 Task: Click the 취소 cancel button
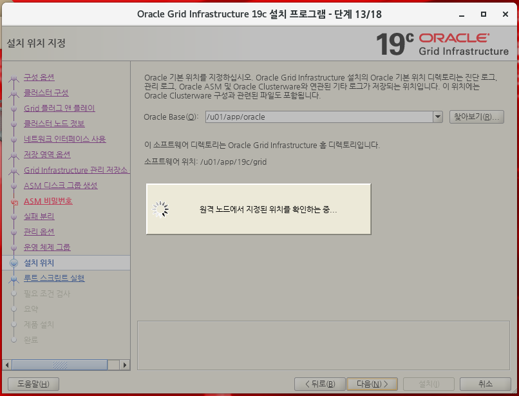[486, 384]
